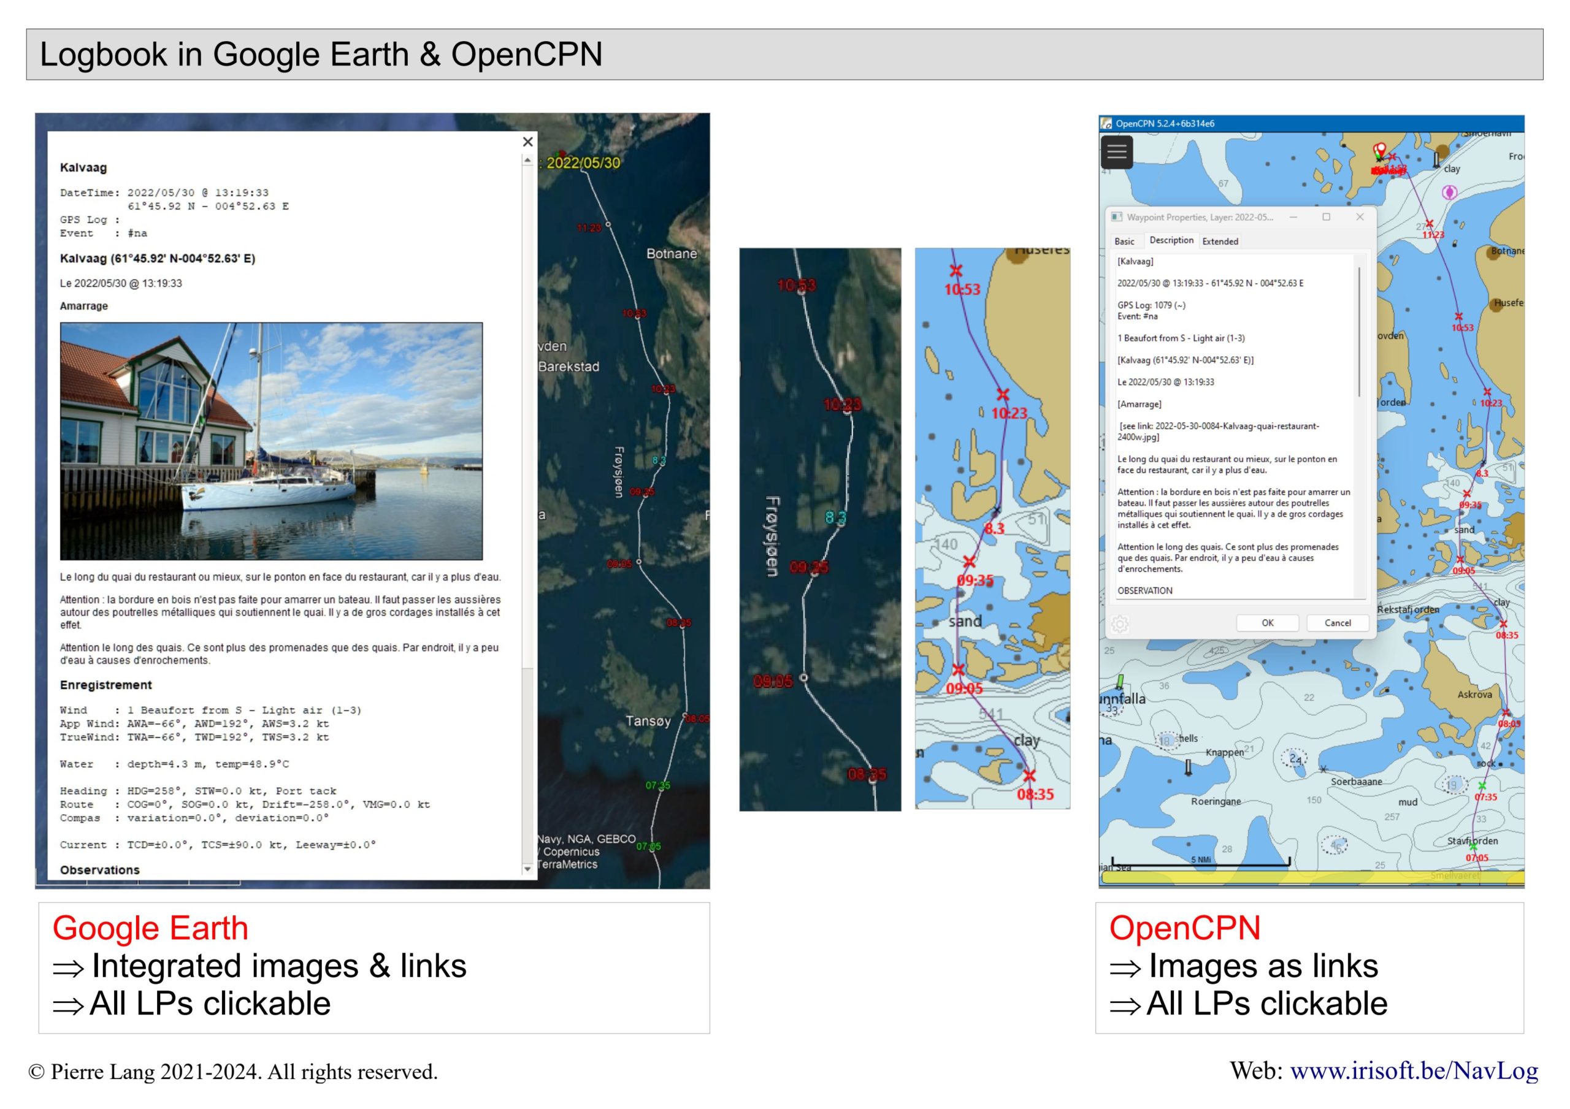The width and height of the screenshot is (1570, 1109).
Task: Switch to the Basic tab in Waypoint Properties
Action: click(x=1124, y=242)
